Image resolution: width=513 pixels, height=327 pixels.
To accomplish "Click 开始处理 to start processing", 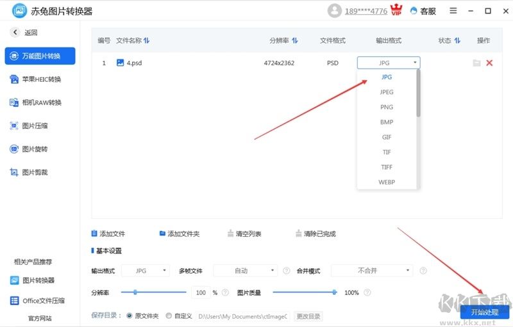I will click(x=485, y=312).
